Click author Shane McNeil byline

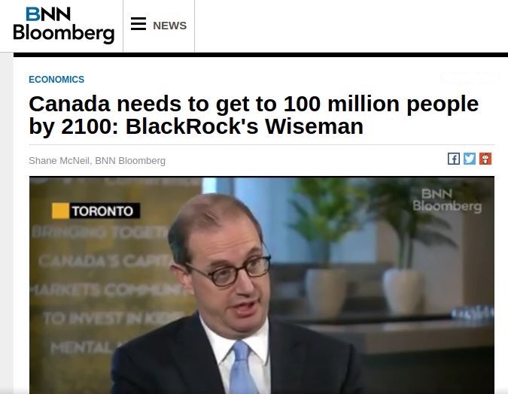97,161
